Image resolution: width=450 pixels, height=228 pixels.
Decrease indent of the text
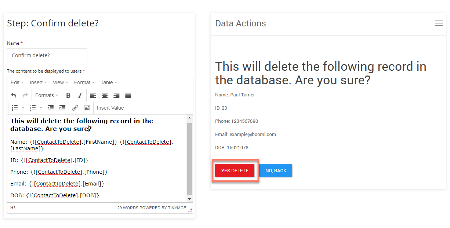point(51,108)
